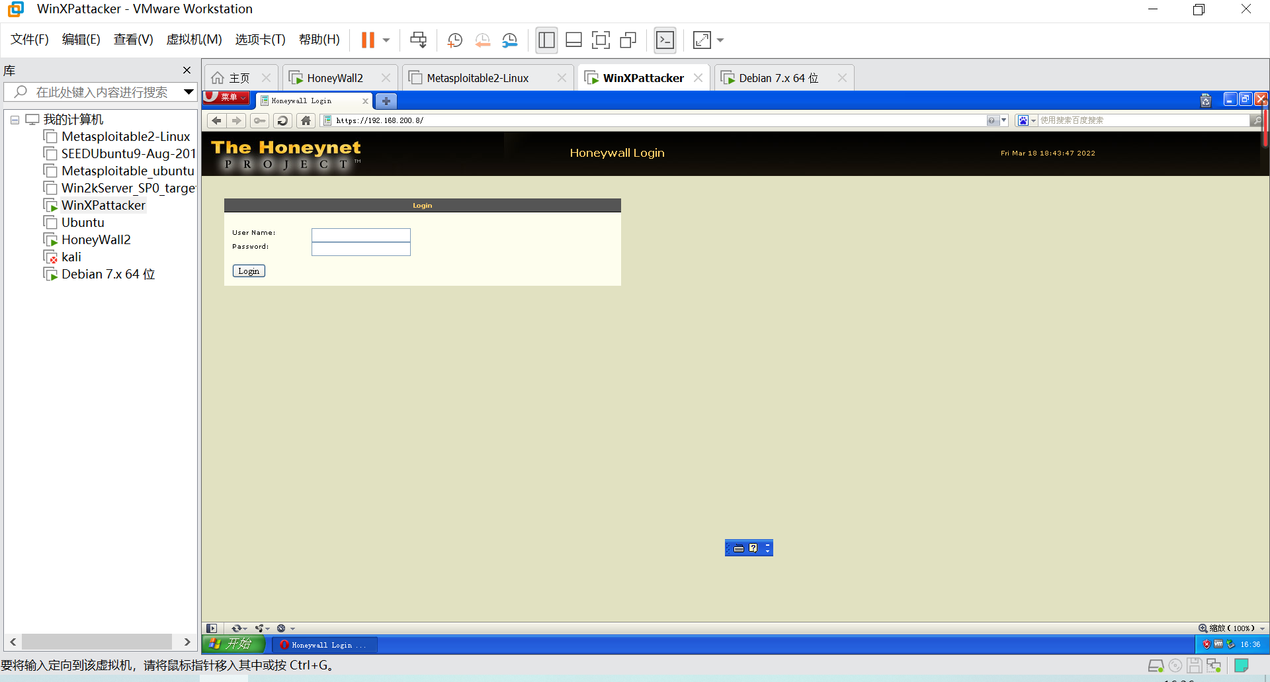Take a snapshot of this virtual machine
Viewport: 1270px width, 682px height.
454,40
